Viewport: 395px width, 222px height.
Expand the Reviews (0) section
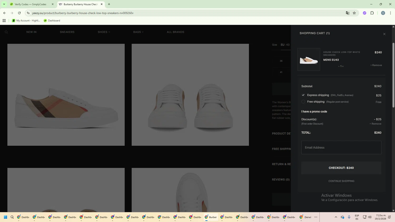281,180
